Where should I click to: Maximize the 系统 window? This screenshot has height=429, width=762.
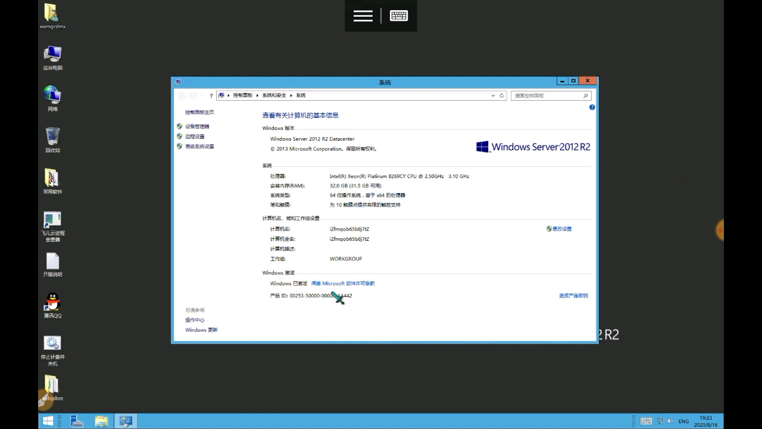[573, 81]
